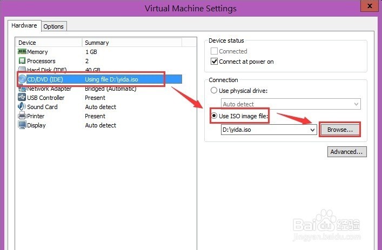
Task: Click the USB Controller icon
Action: click(x=22, y=97)
